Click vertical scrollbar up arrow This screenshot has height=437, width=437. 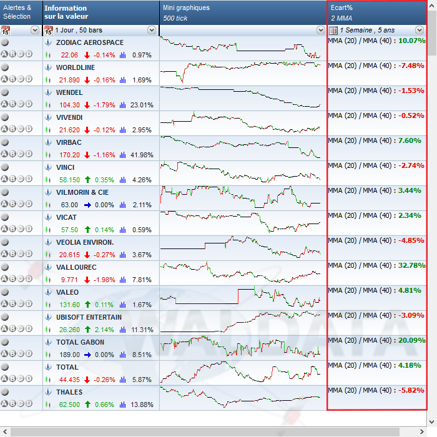coord(432,6)
